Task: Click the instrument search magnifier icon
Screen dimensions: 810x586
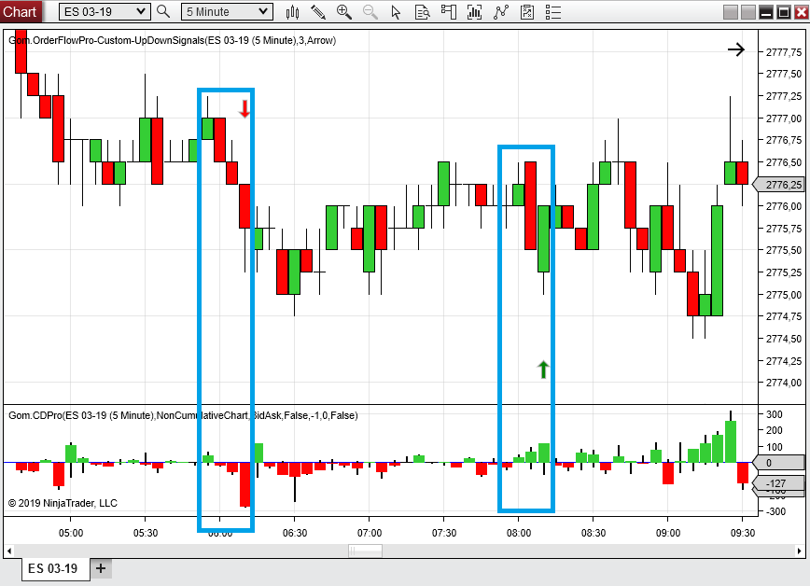Action: [x=163, y=11]
